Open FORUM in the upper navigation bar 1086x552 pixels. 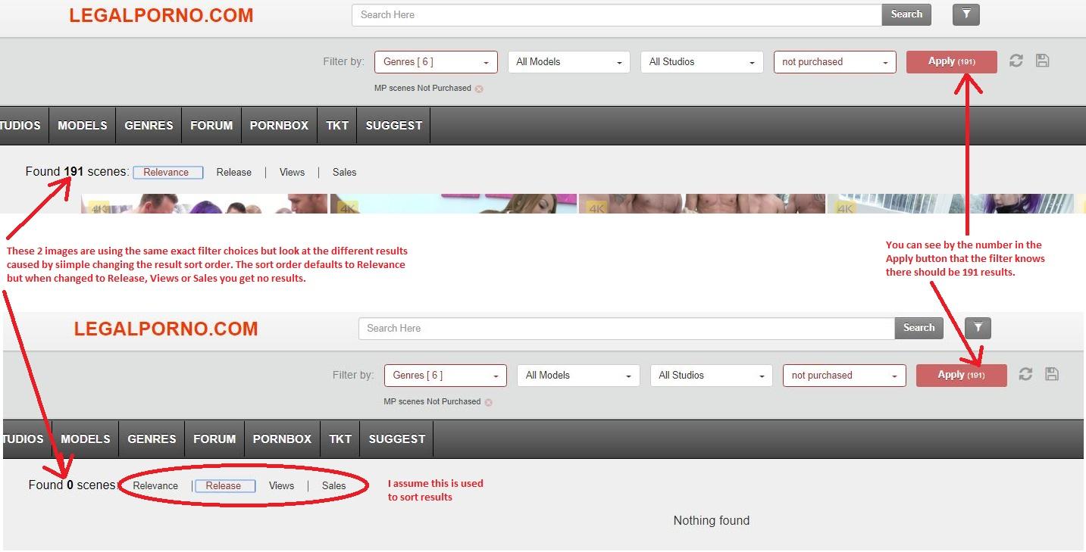211,126
